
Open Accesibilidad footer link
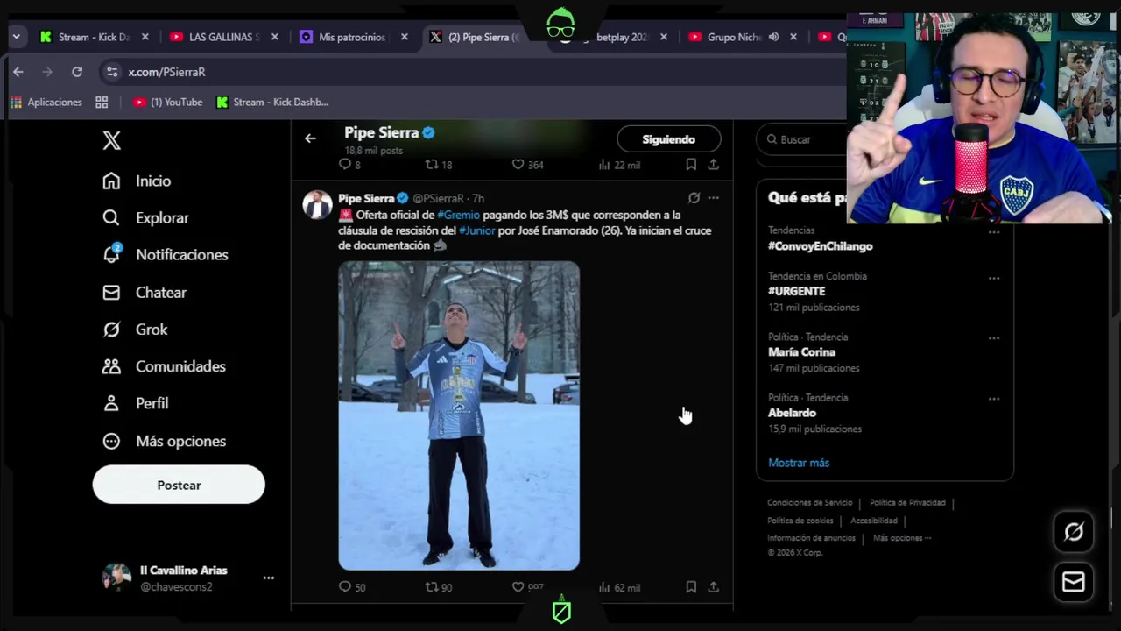(x=874, y=521)
